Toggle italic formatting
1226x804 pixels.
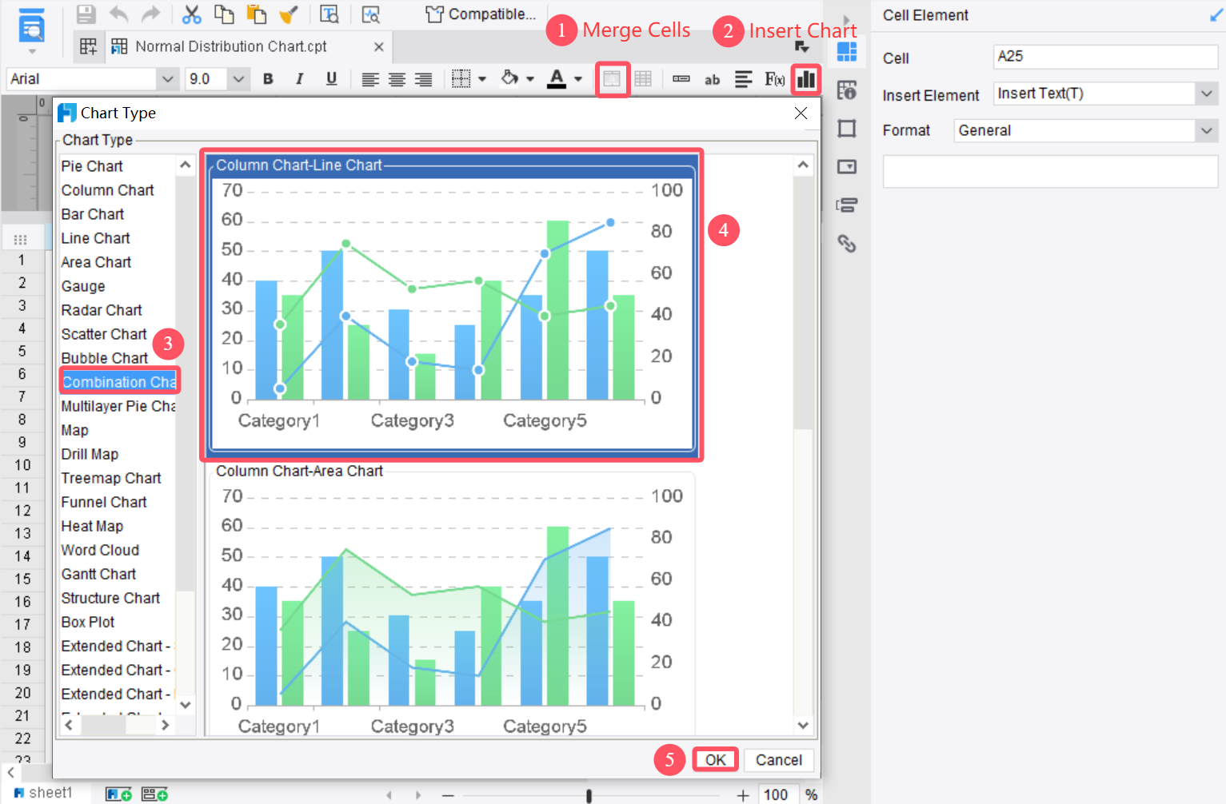(x=299, y=78)
